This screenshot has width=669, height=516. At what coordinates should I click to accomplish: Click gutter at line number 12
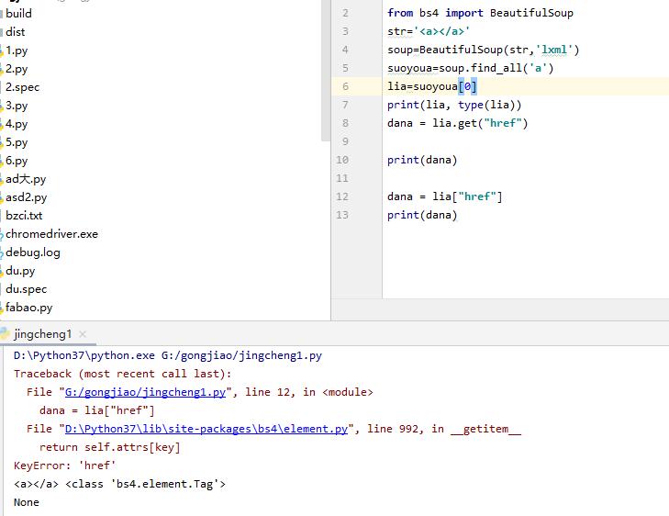coord(343,196)
